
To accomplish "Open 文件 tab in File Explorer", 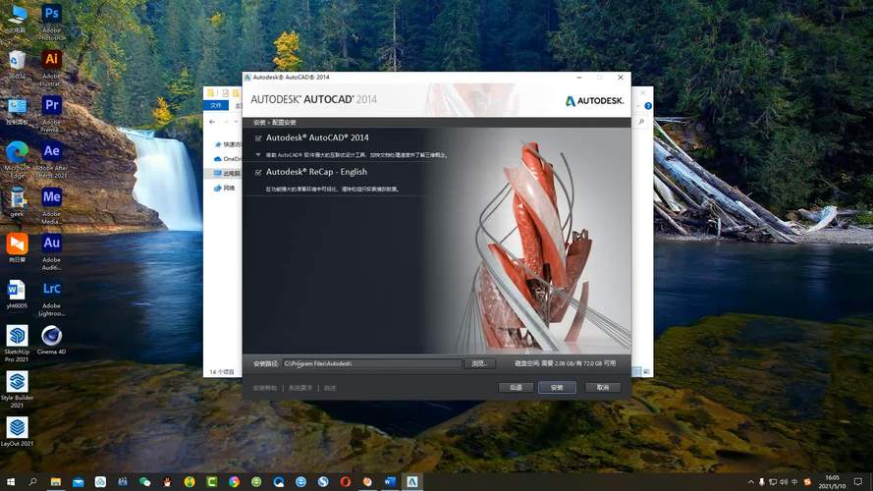I will pyautogui.click(x=217, y=106).
